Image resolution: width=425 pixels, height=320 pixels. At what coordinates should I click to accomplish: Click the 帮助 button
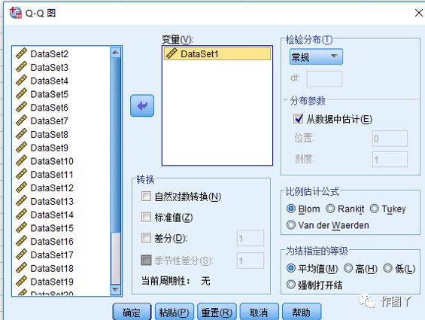coord(302,312)
